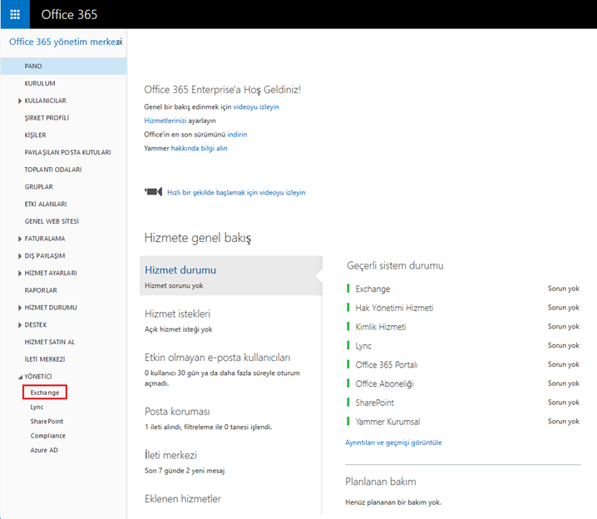The height and width of the screenshot is (519, 597).
Task: Select the Hizmet durumu tab
Action: 230,275
